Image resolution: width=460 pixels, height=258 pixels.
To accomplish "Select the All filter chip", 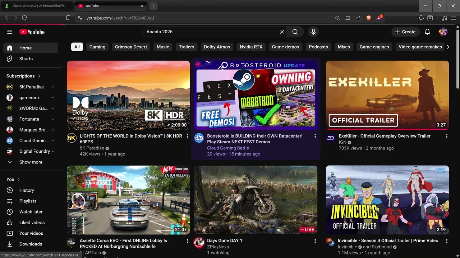I will (x=77, y=47).
